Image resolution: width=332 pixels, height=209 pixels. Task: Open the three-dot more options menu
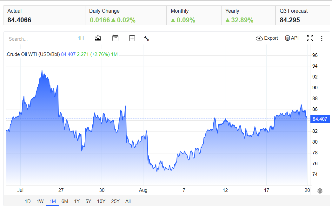322,38
